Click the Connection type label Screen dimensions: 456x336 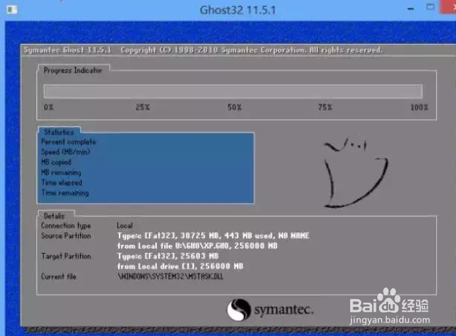coord(66,225)
